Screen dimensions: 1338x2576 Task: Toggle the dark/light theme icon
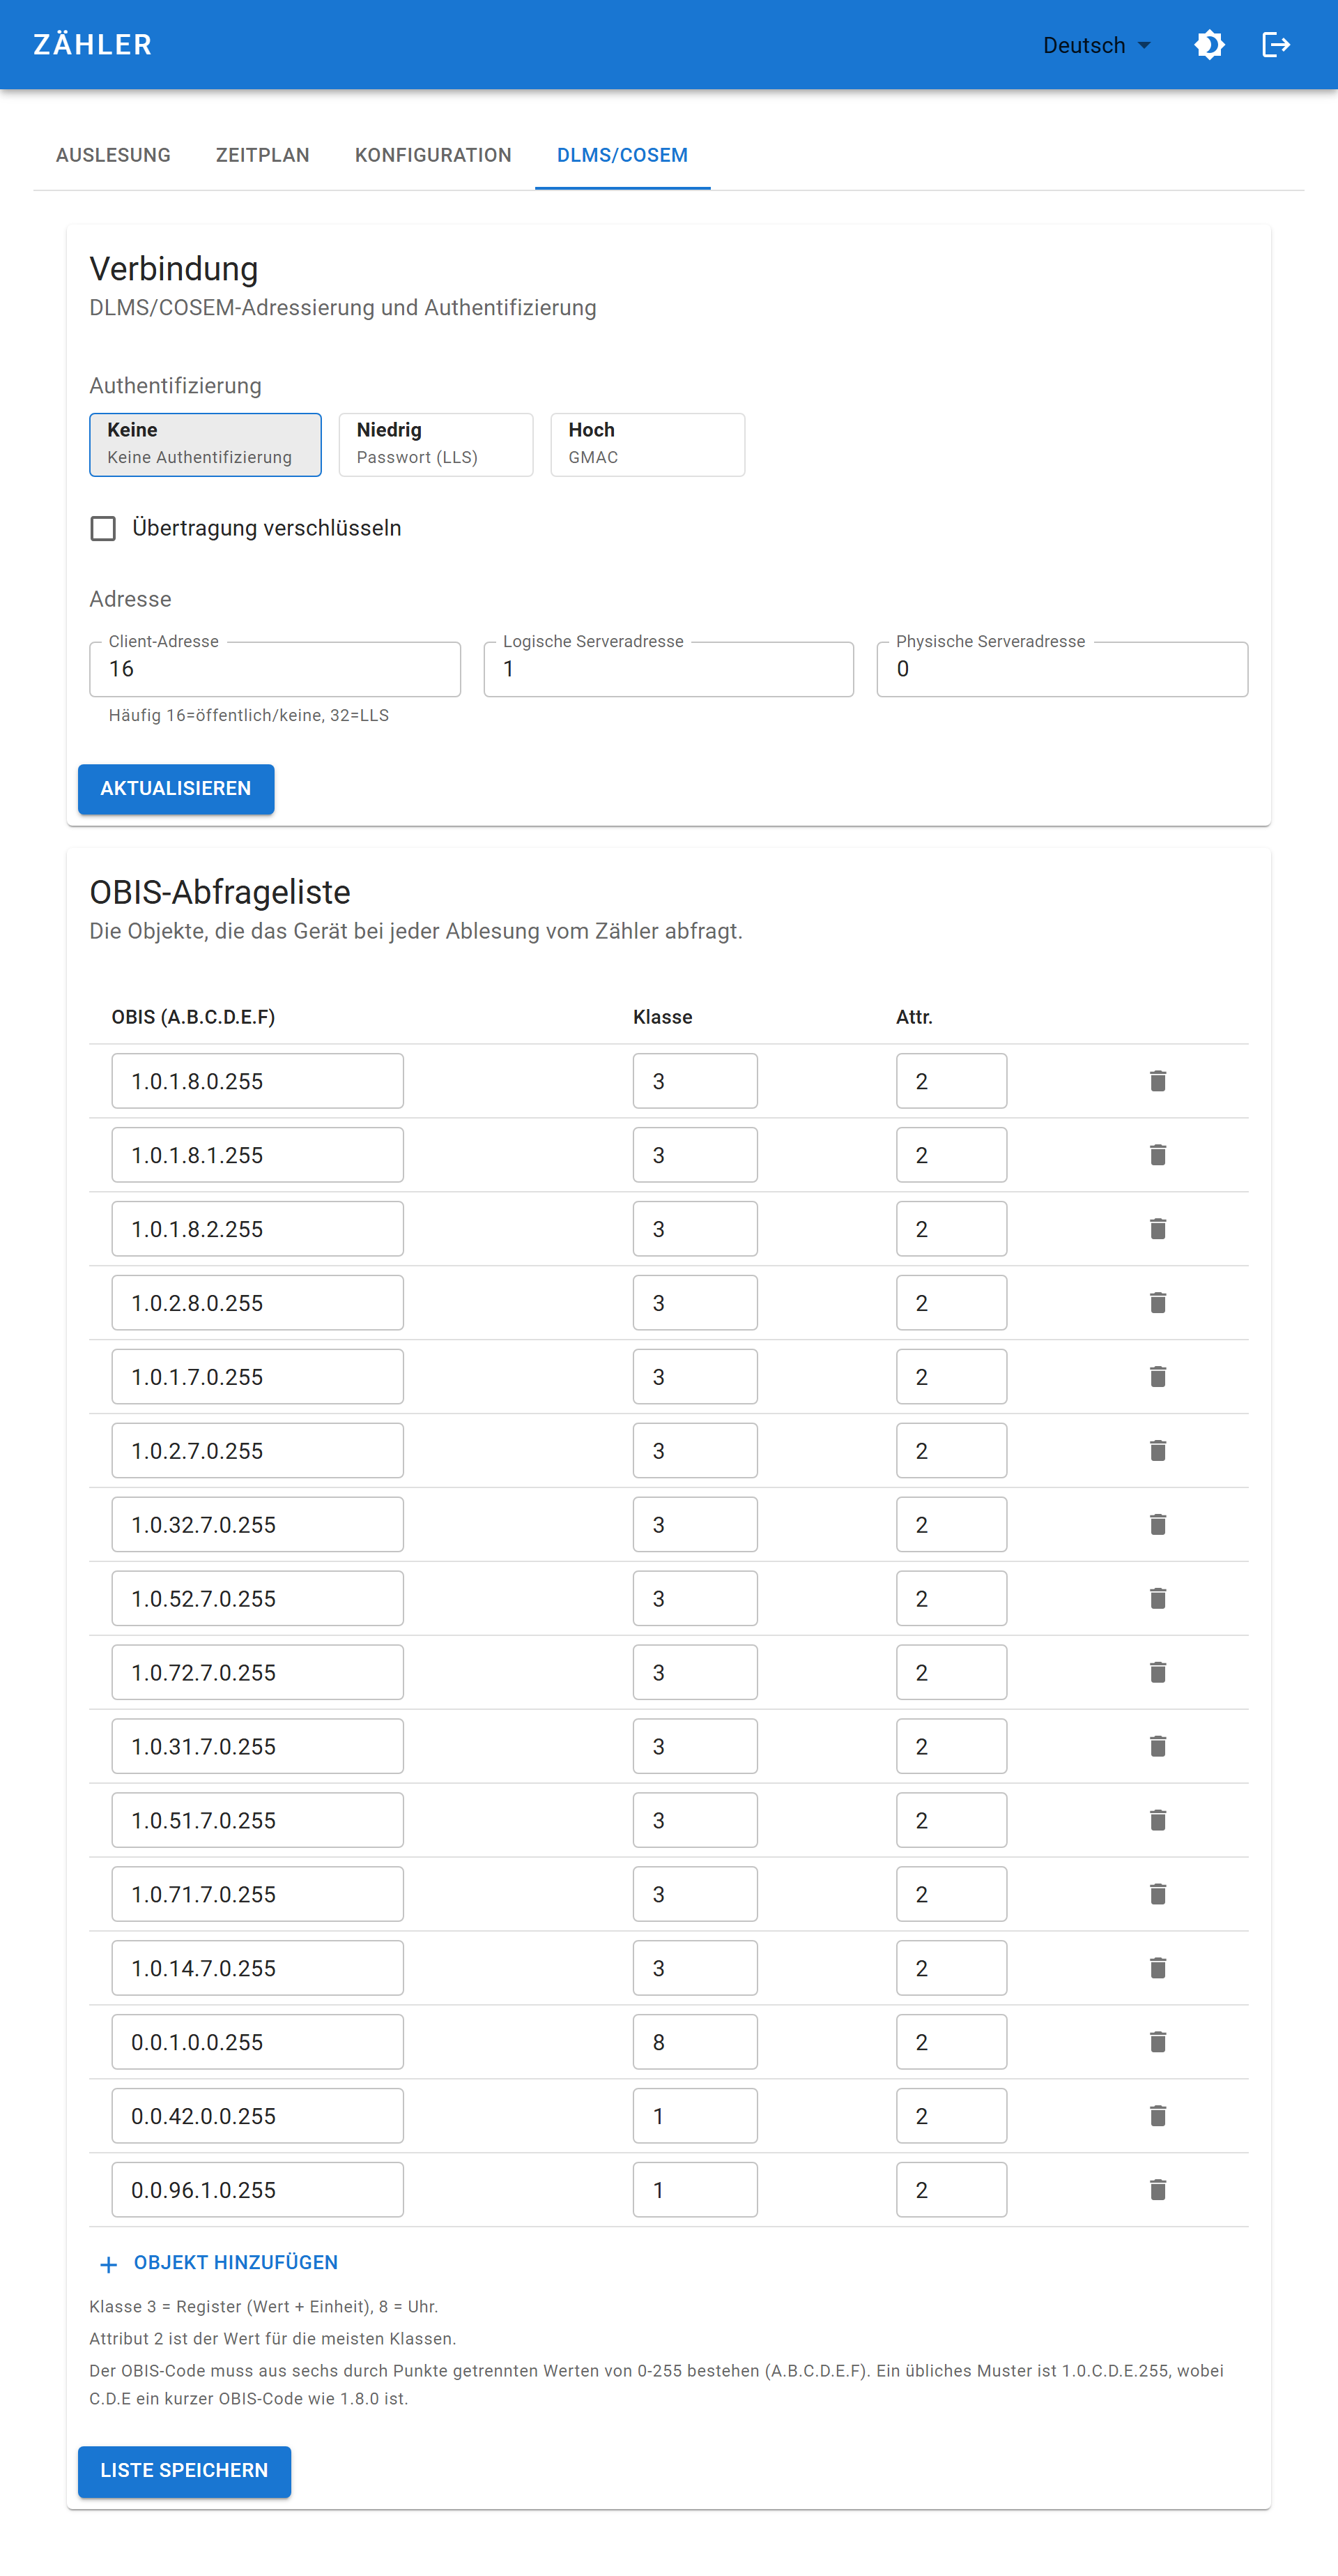click(x=1209, y=45)
